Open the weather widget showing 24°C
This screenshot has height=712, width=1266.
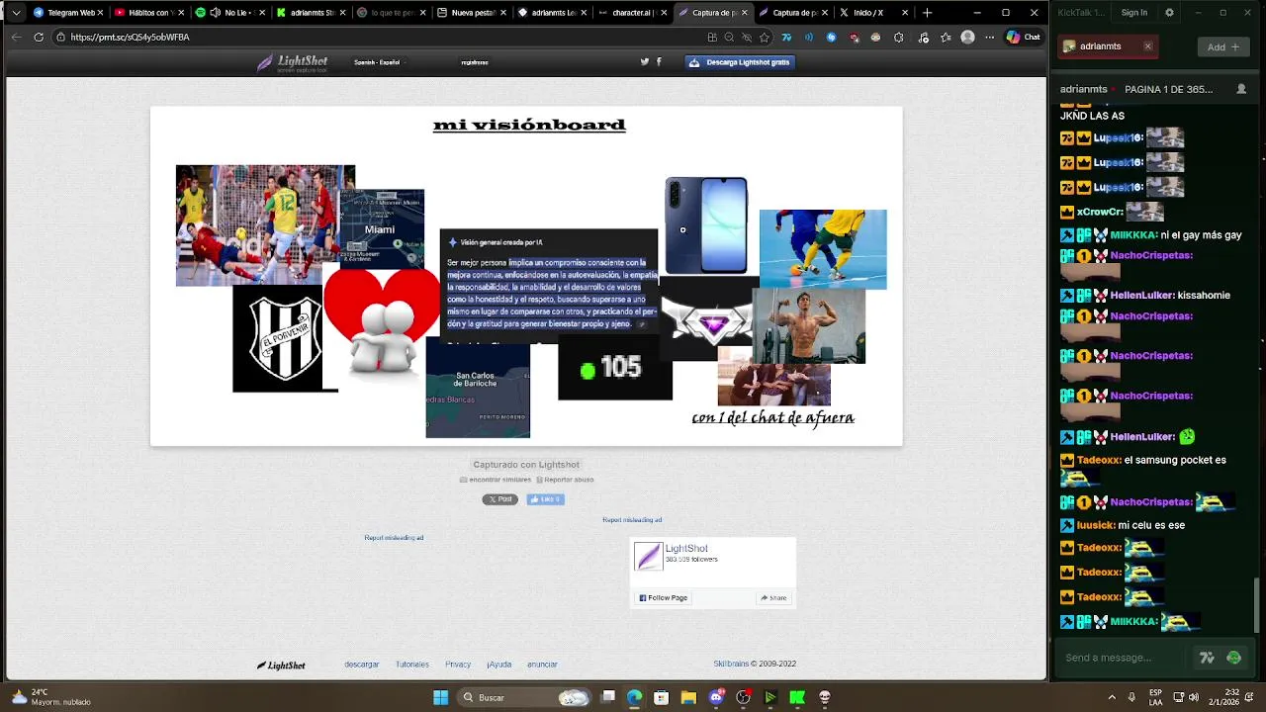[x=49, y=697]
